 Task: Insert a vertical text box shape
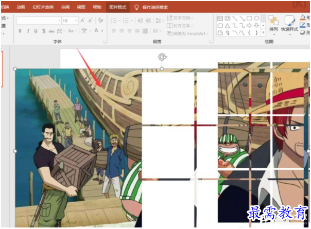pos(228,19)
